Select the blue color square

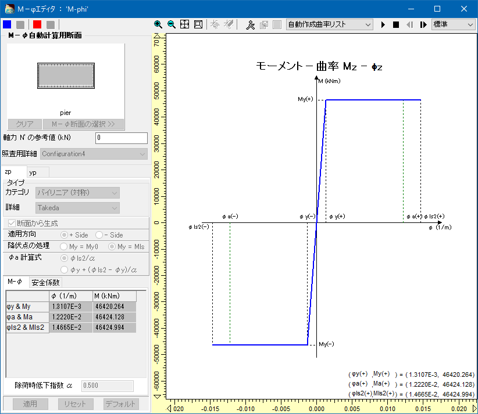[7, 24]
